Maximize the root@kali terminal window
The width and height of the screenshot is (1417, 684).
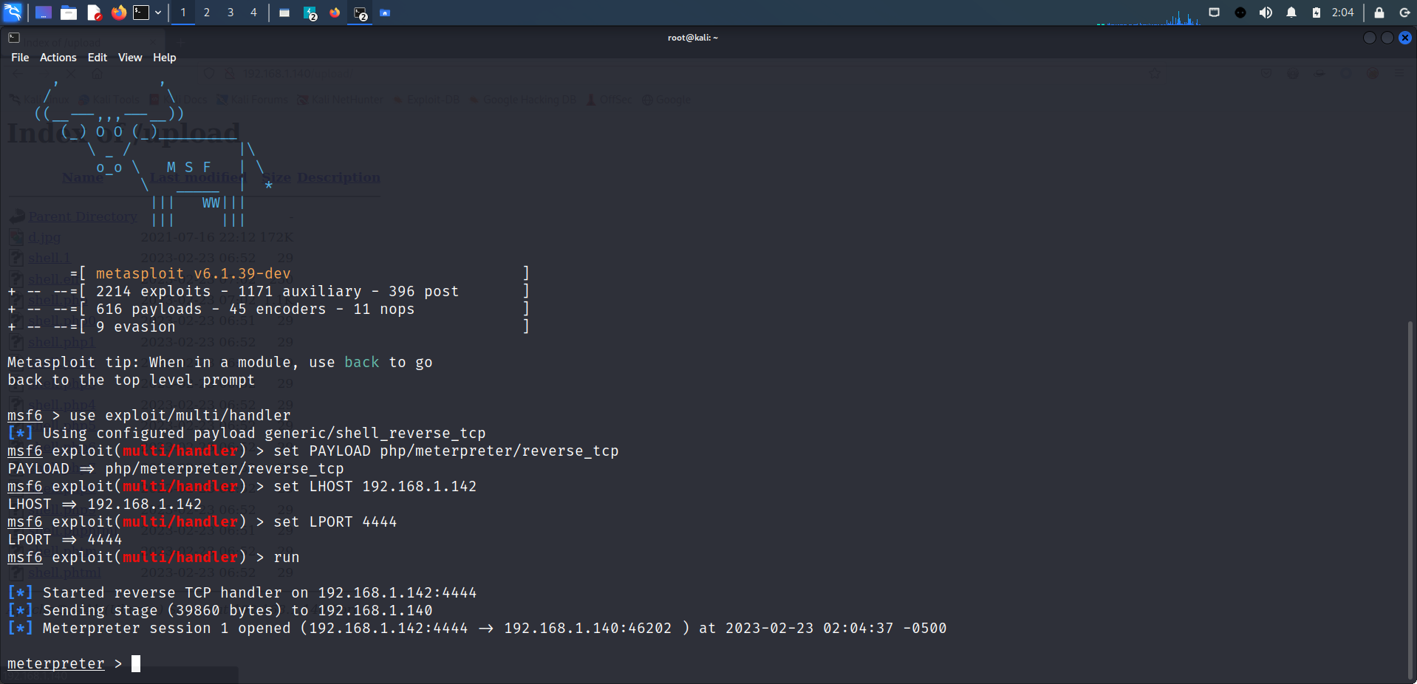click(1387, 38)
